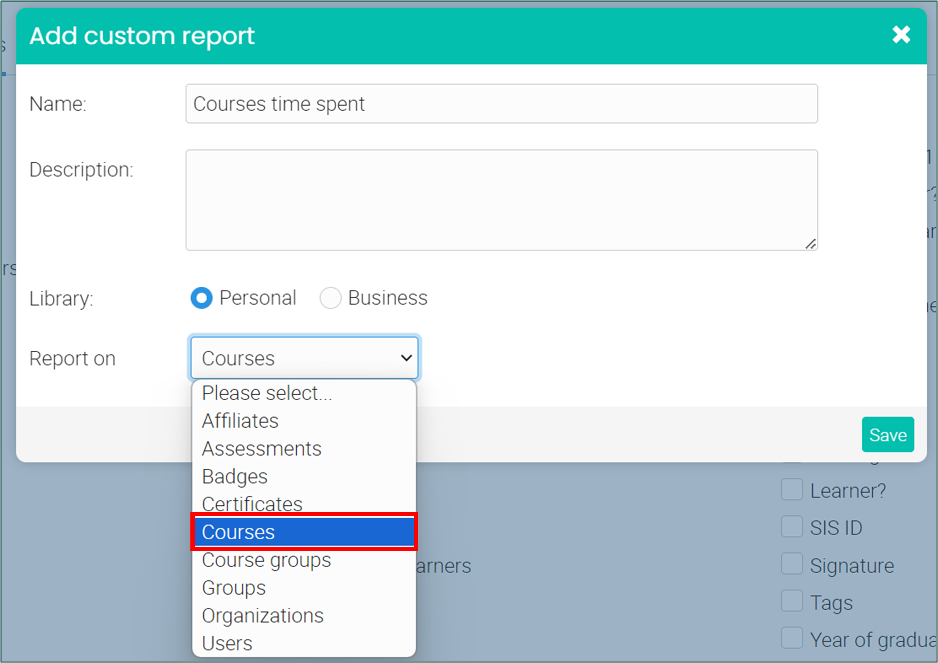
Task: Click the Name input field
Action: [x=501, y=104]
